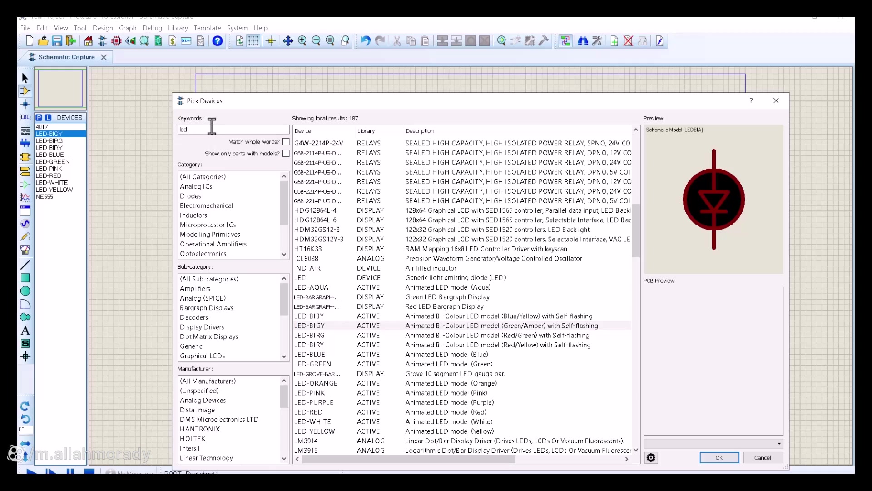Open the Library menu

(178, 28)
